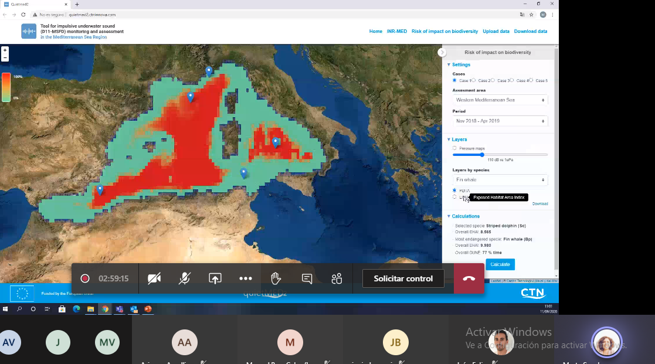Select the Case 2 radio button
Image resolution: width=655 pixels, height=364 pixels.
pyautogui.click(x=473, y=80)
